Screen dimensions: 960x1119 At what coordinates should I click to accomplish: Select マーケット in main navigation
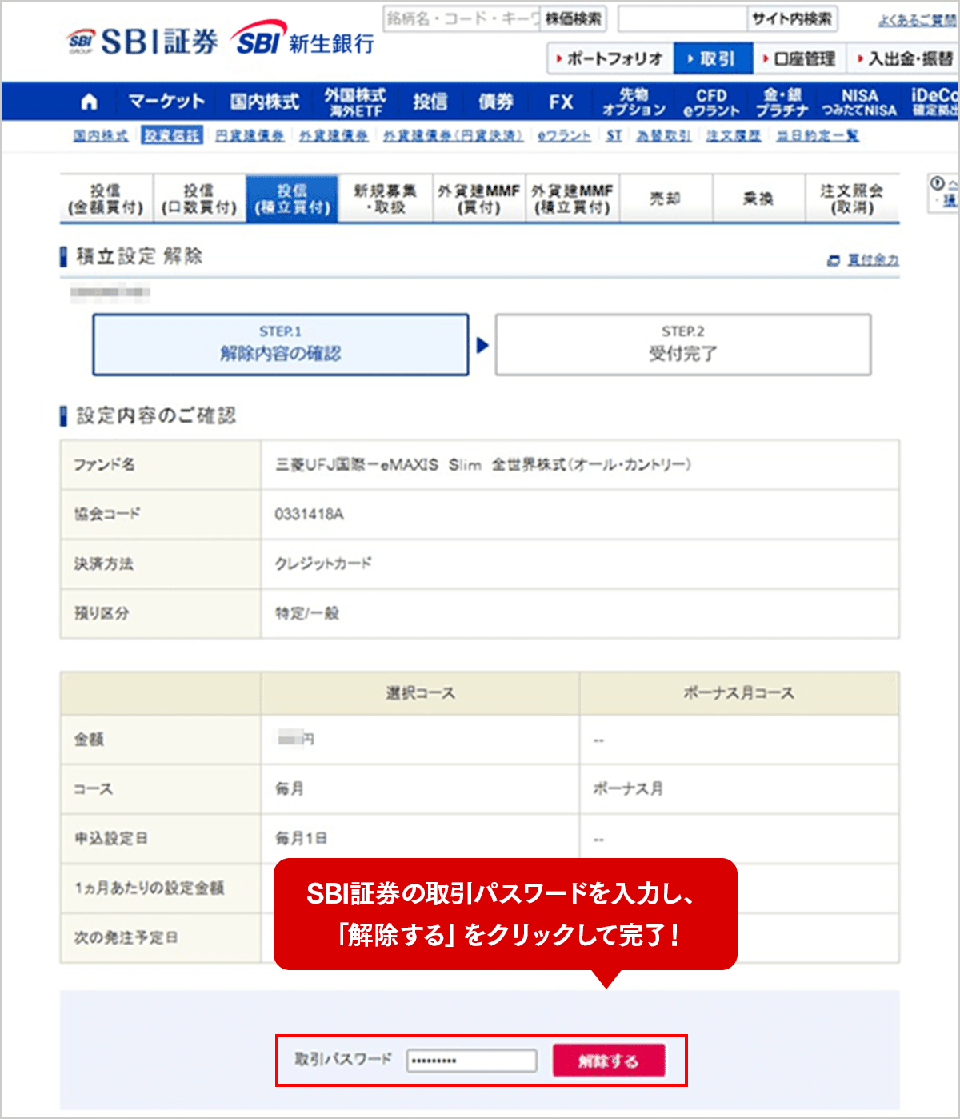pos(166,102)
